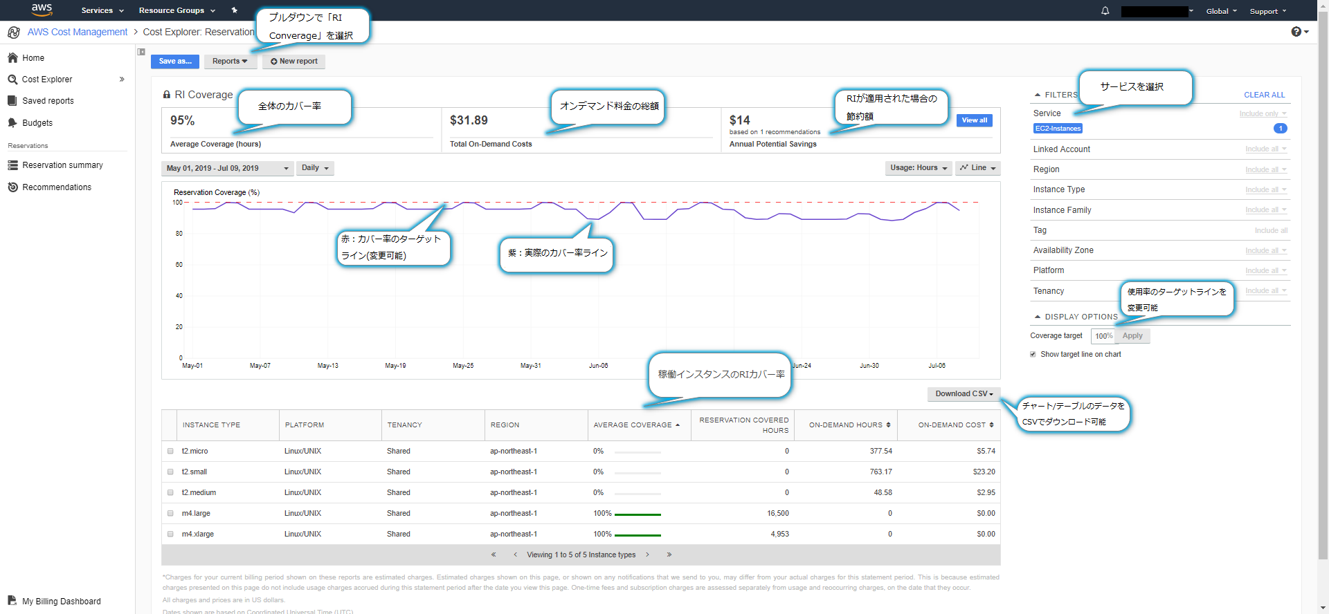This screenshot has height=614, width=1329.
Task: Click the Cost Explorer magnifier icon
Action: click(x=12, y=80)
